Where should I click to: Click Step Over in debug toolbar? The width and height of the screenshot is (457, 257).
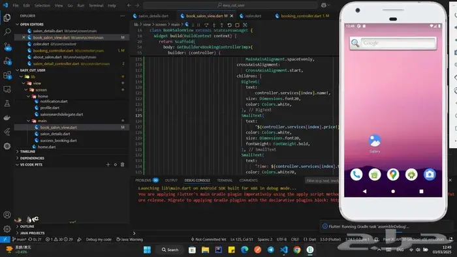pyautogui.click(x=206, y=25)
